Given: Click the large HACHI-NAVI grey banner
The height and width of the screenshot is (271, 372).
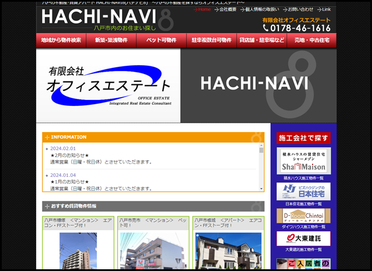Looking at the screenshot, I should (258, 85).
